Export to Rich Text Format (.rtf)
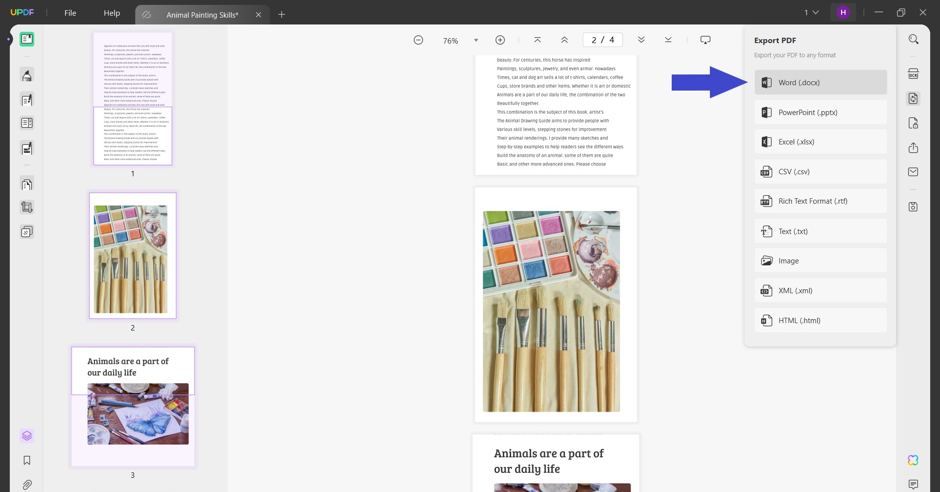This screenshot has height=492, width=940. tap(821, 201)
